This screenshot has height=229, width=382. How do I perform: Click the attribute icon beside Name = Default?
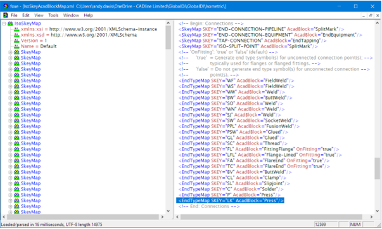(16, 46)
